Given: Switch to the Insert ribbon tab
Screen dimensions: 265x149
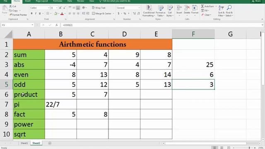Looking at the screenshot, I should click(x=28, y=1).
